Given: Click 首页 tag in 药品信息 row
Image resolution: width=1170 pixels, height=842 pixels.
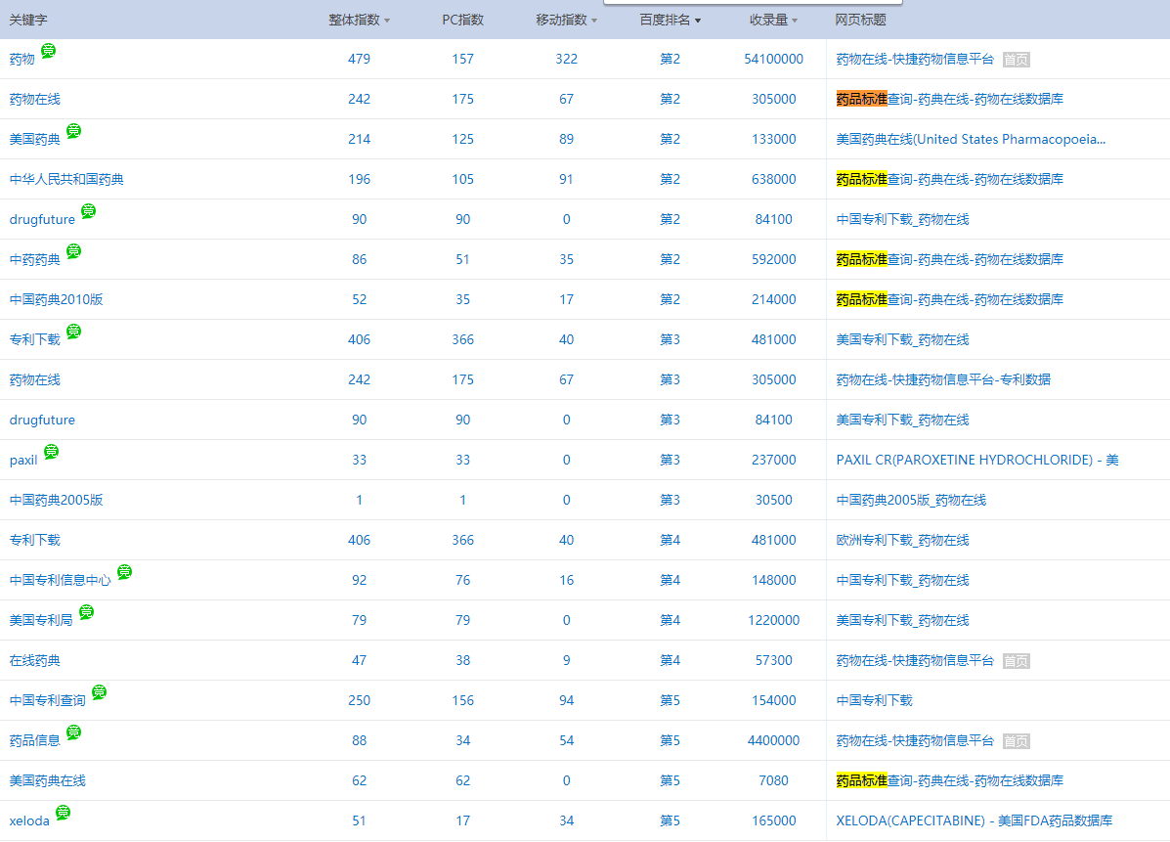Looking at the screenshot, I should coord(1016,741).
